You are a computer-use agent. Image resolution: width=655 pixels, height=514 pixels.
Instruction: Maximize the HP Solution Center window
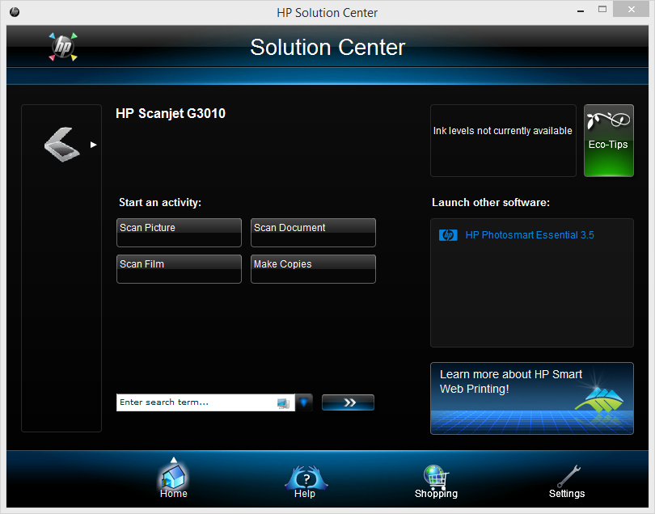coord(602,9)
